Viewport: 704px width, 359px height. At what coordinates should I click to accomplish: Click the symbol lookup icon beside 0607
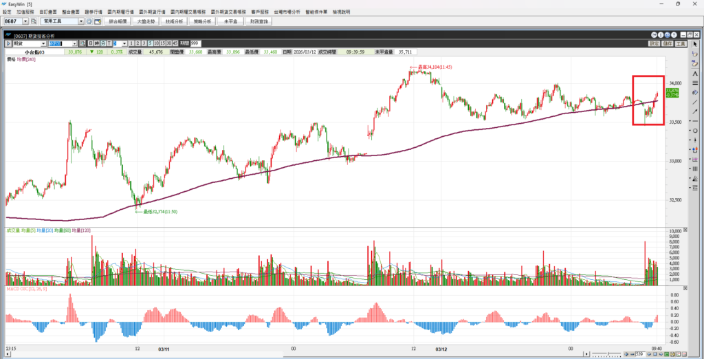coord(34,21)
